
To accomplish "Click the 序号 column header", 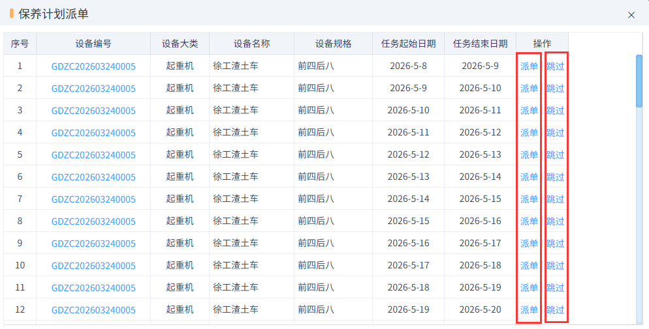I will (20, 44).
